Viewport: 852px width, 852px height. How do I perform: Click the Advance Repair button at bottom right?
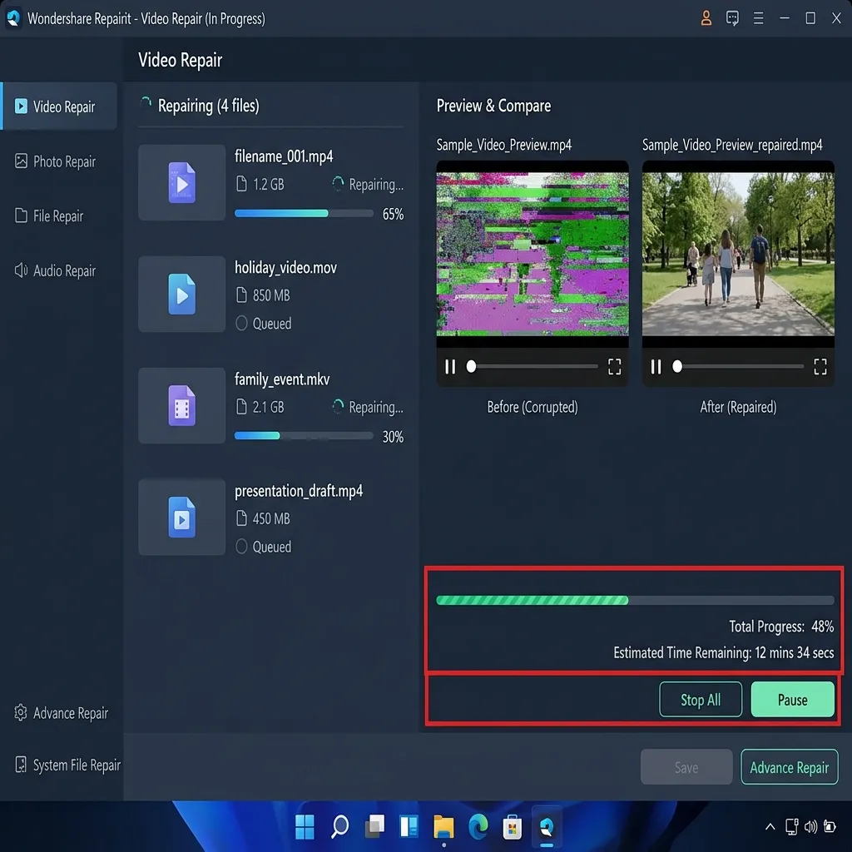(789, 766)
